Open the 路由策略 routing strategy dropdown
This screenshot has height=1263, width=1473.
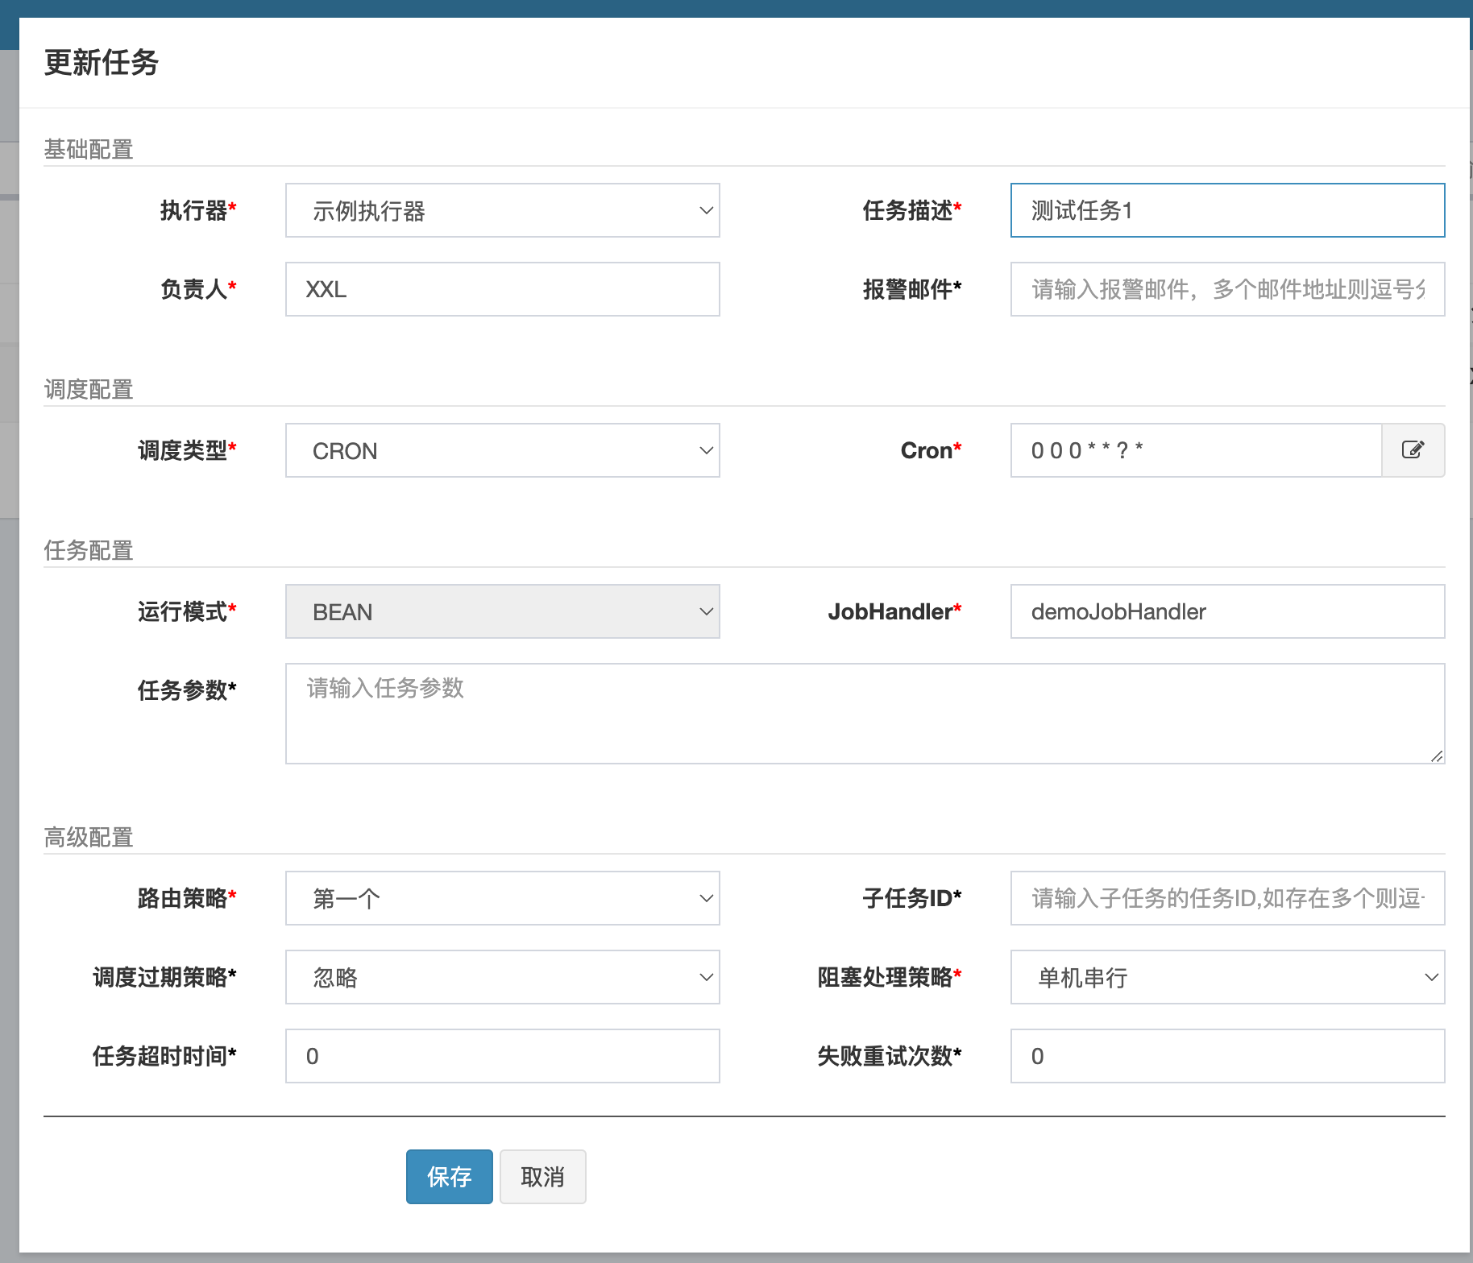501,898
